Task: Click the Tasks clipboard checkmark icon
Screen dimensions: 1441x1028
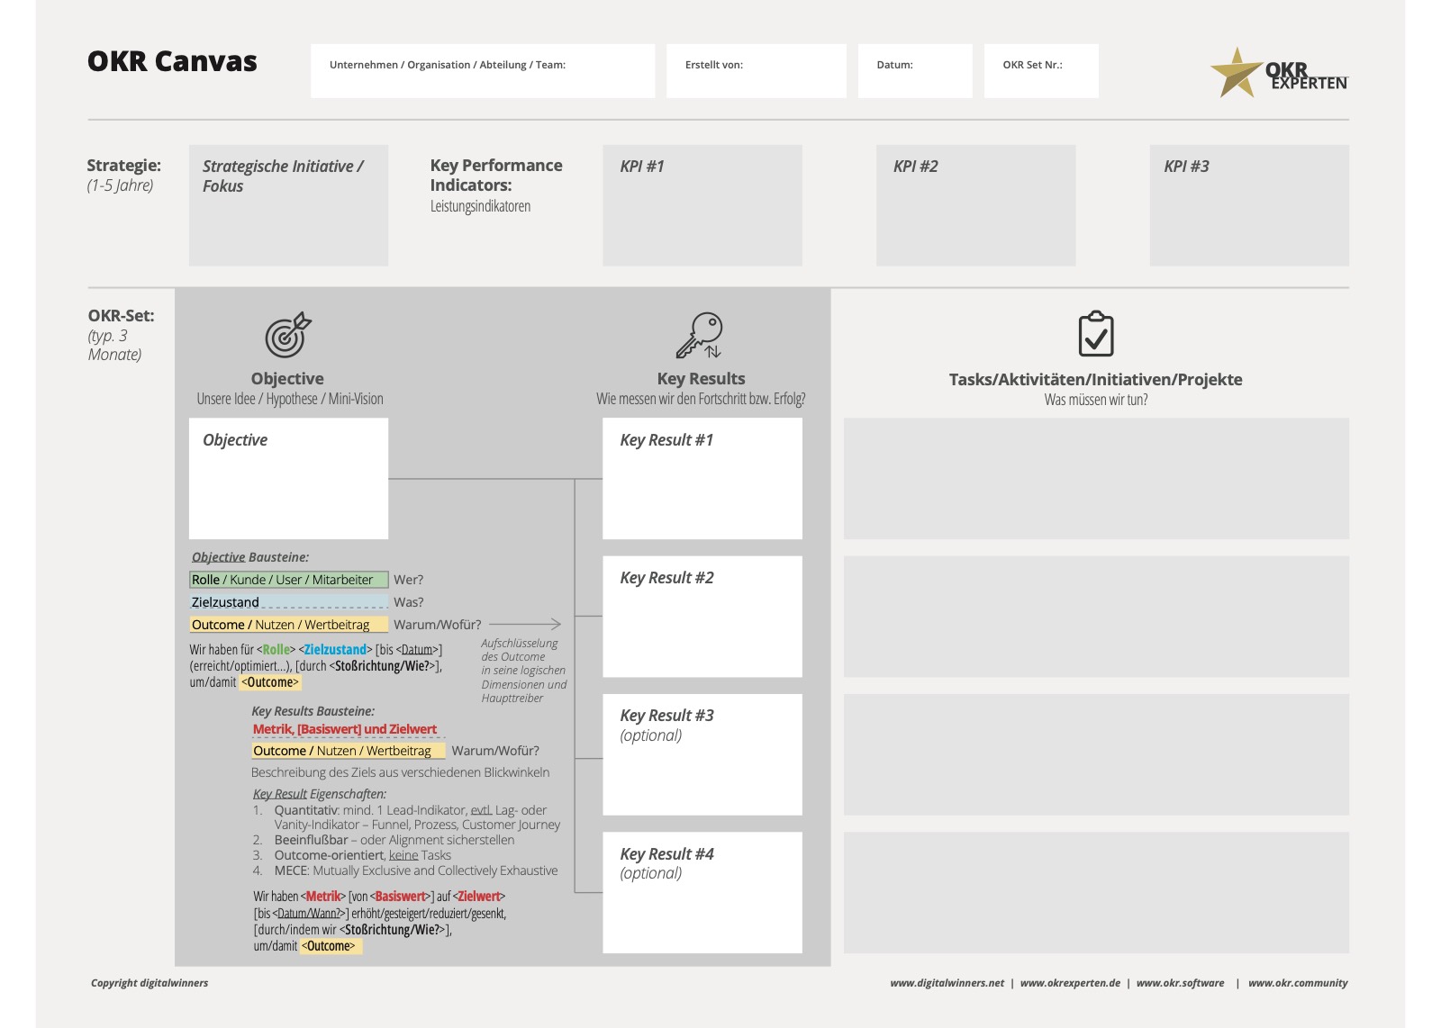Action: tap(1096, 334)
